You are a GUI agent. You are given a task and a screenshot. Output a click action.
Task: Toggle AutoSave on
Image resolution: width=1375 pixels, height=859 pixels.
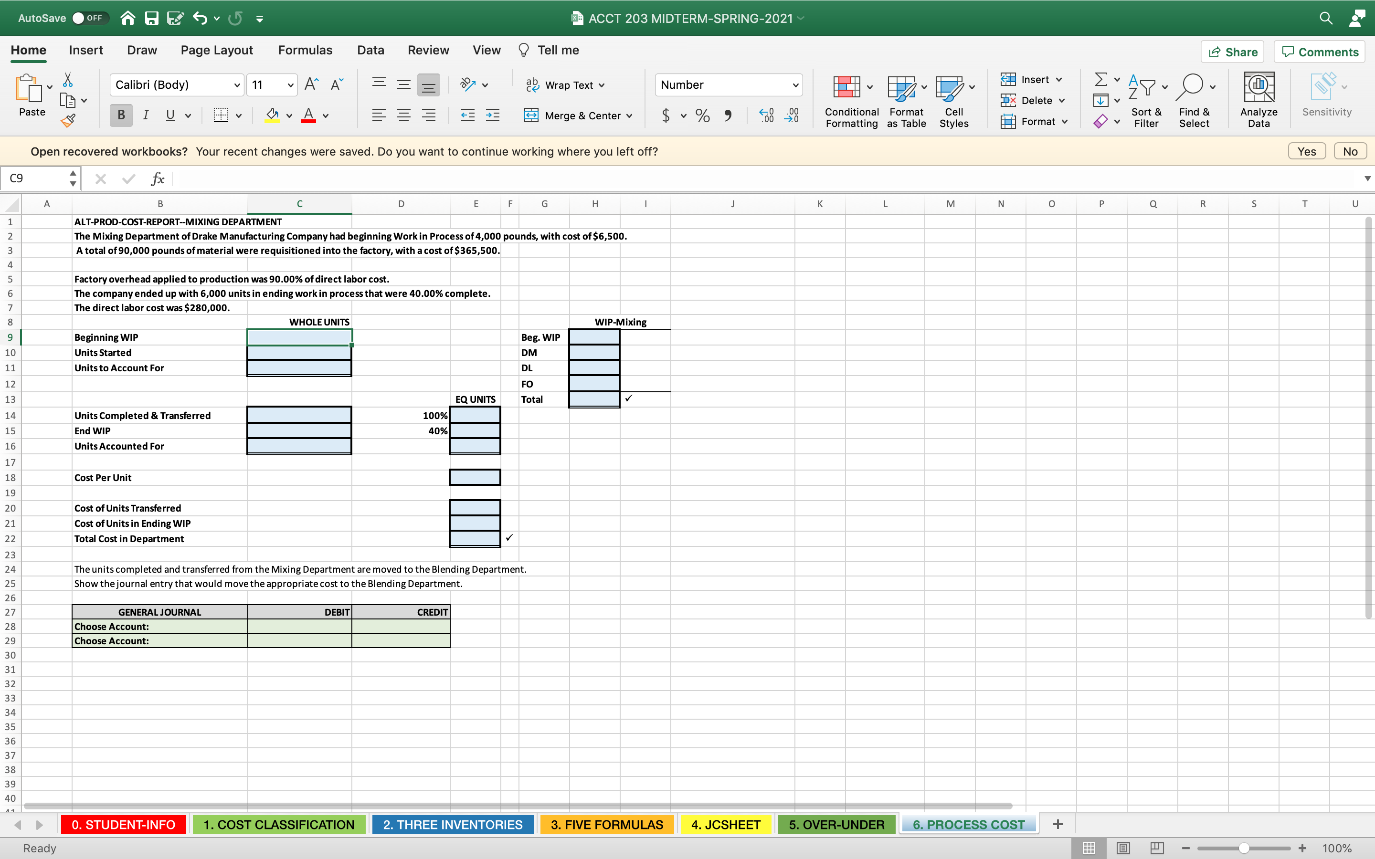click(x=91, y=18)
